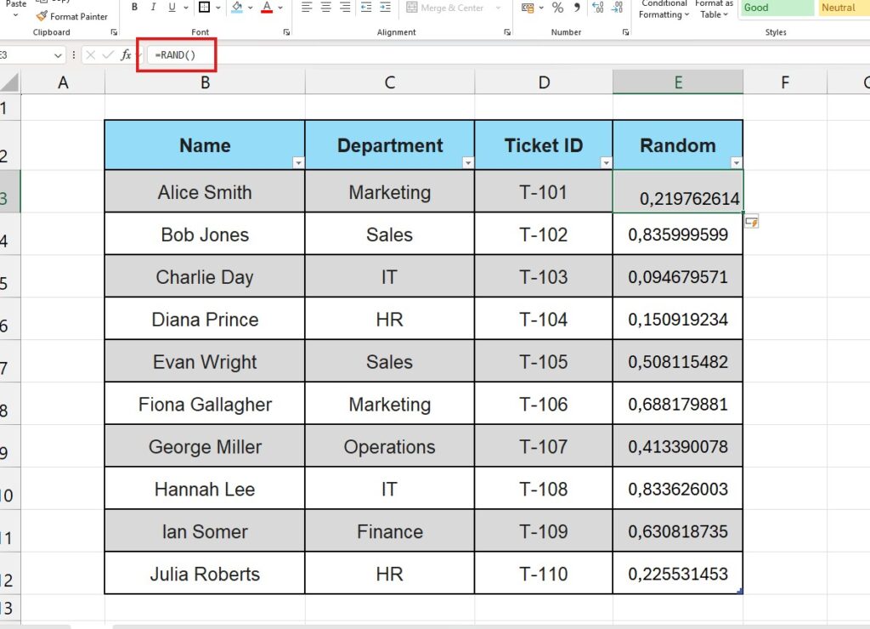Click the Center alignment toggle

(x=325, y=7)
